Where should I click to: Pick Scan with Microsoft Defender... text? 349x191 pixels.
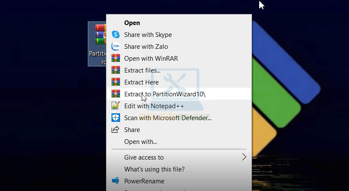(x=168, y=118)
